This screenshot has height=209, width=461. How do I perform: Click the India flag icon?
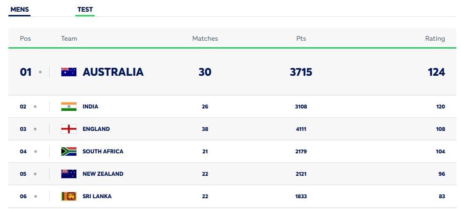tap(69, 107)
